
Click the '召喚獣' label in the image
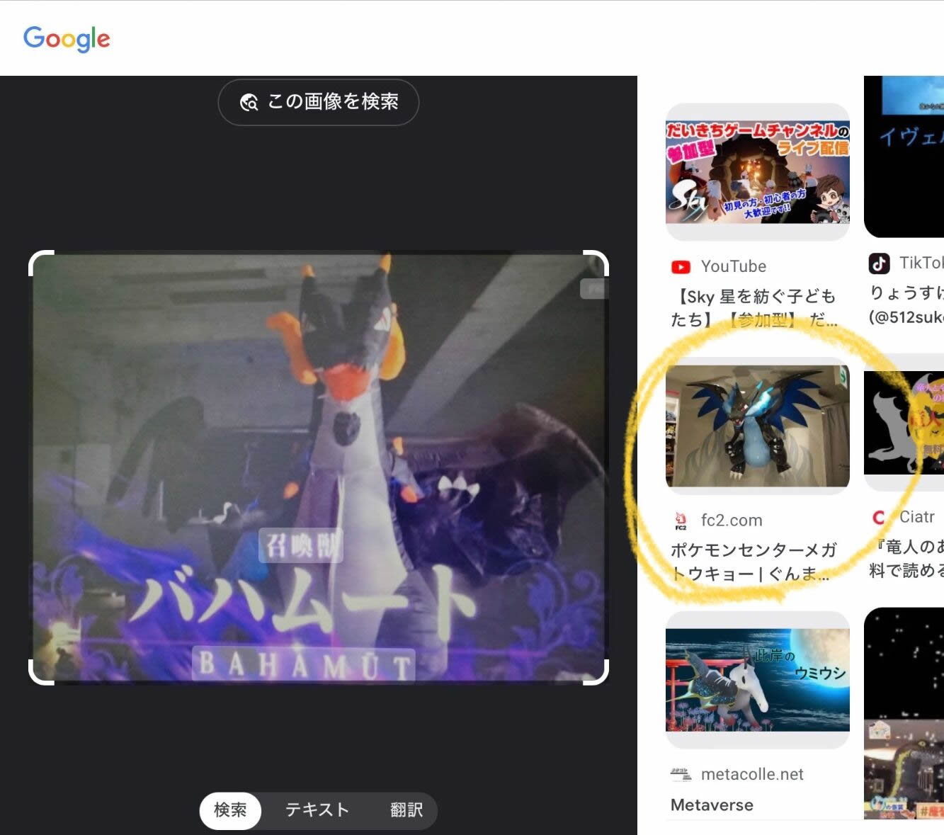pos(301,546)
